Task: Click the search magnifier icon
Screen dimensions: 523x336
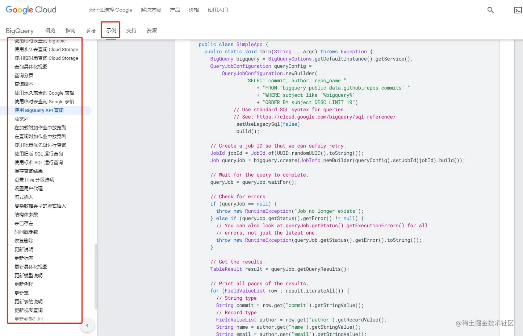Action: 490,10
